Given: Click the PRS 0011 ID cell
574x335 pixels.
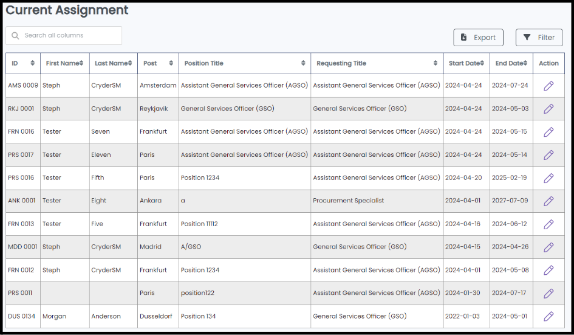Looking at the screenshot, I should [23, 293].
